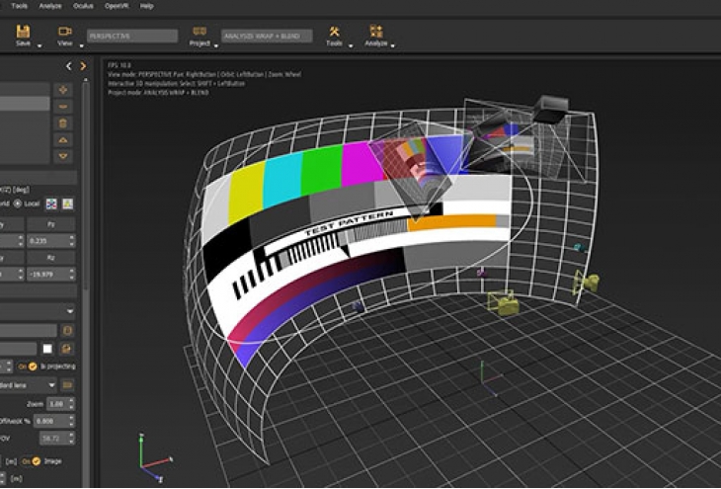Click the axis gizmo in viewport corner
Image resolution: width=721 pixels, height=489 pixels.
155,457
